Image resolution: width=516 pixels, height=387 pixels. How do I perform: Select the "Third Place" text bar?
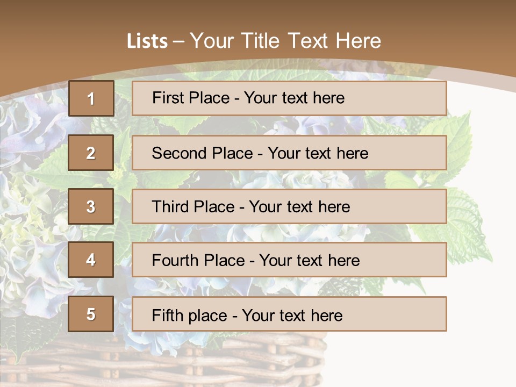[289, 206]
